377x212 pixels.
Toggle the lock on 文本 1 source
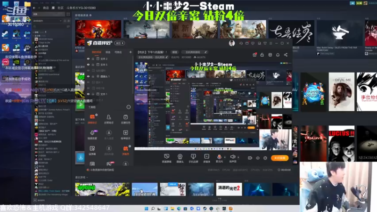[93, 94]
